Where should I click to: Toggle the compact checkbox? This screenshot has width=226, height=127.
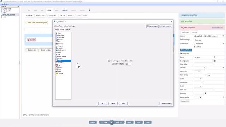(x=181, y=53)
